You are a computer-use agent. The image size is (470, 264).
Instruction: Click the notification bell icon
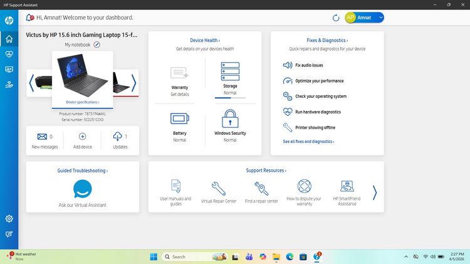click(x=29, y=18)
